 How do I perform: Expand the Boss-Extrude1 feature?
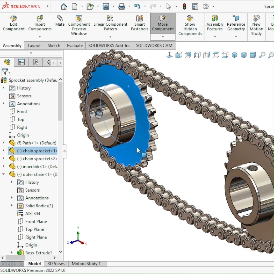(12, 252)
